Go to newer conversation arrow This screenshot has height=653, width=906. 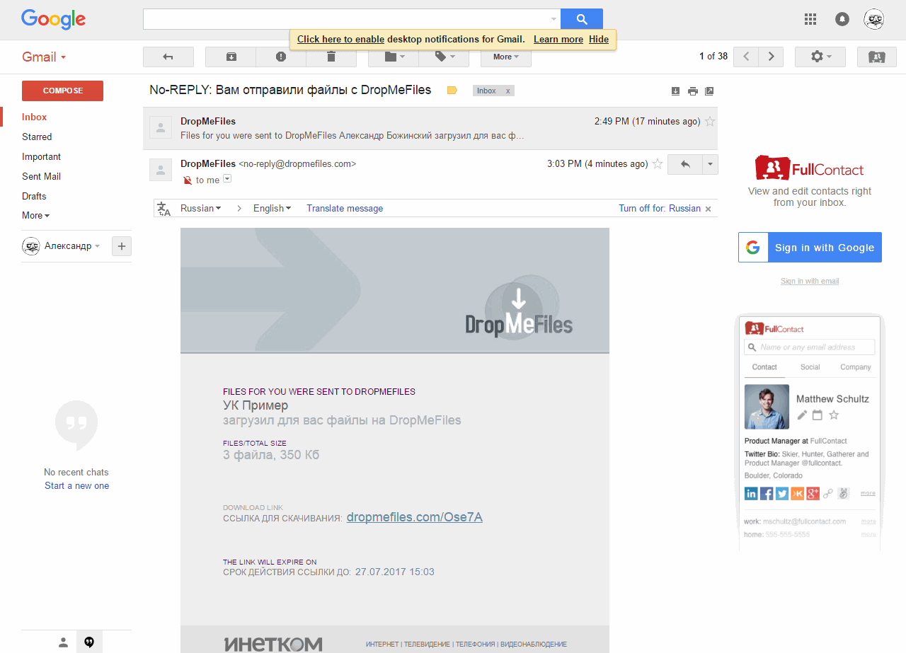pos(746,57)
